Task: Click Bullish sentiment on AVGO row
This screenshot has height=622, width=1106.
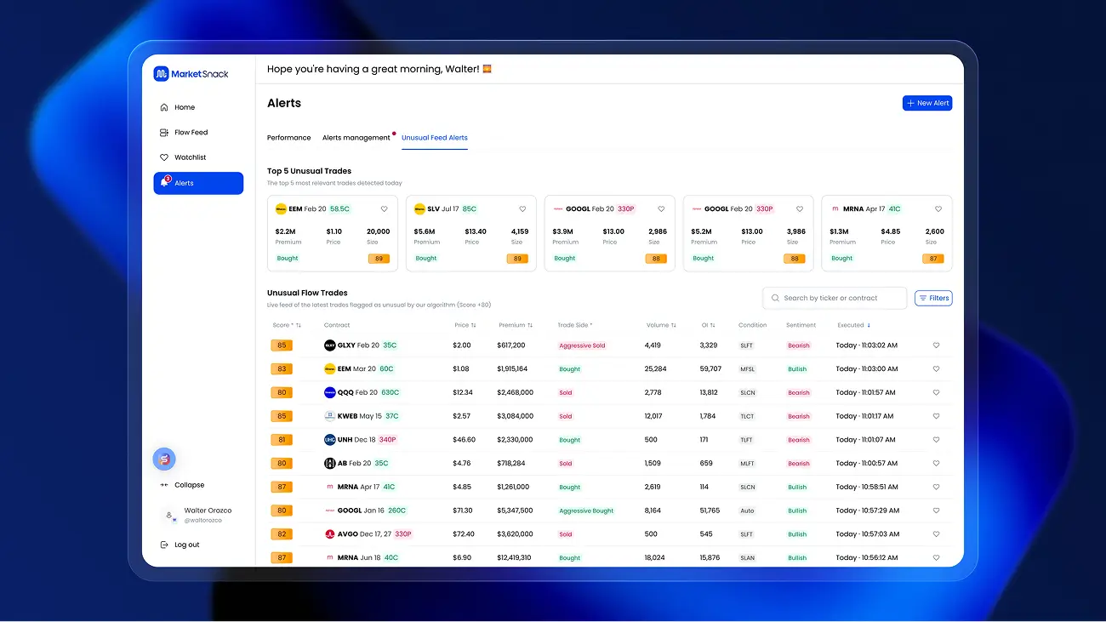Action: pos(797,534)
